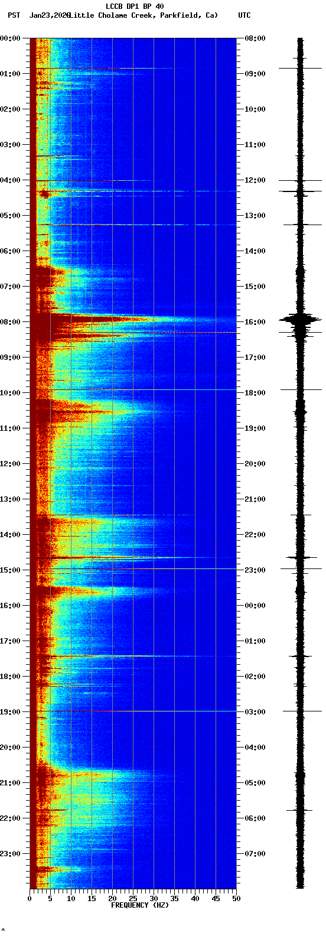Click the 00:00 PST time label
This screenshot has width=326, height=936.
coord(11,38)
